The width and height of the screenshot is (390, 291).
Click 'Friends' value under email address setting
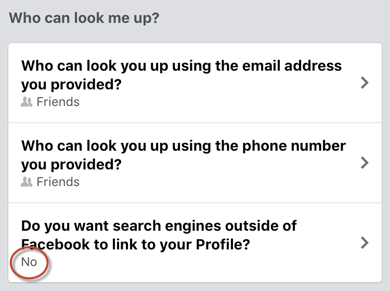pos(58,102)
